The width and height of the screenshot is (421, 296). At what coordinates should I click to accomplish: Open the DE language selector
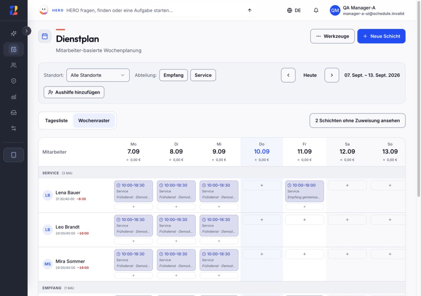tap(294, 10)
